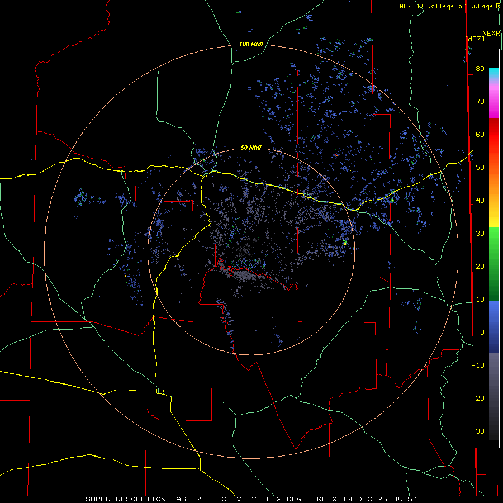Click the "80" value on the dBZ scale
The image size is (503, 503).
[480, 68]
